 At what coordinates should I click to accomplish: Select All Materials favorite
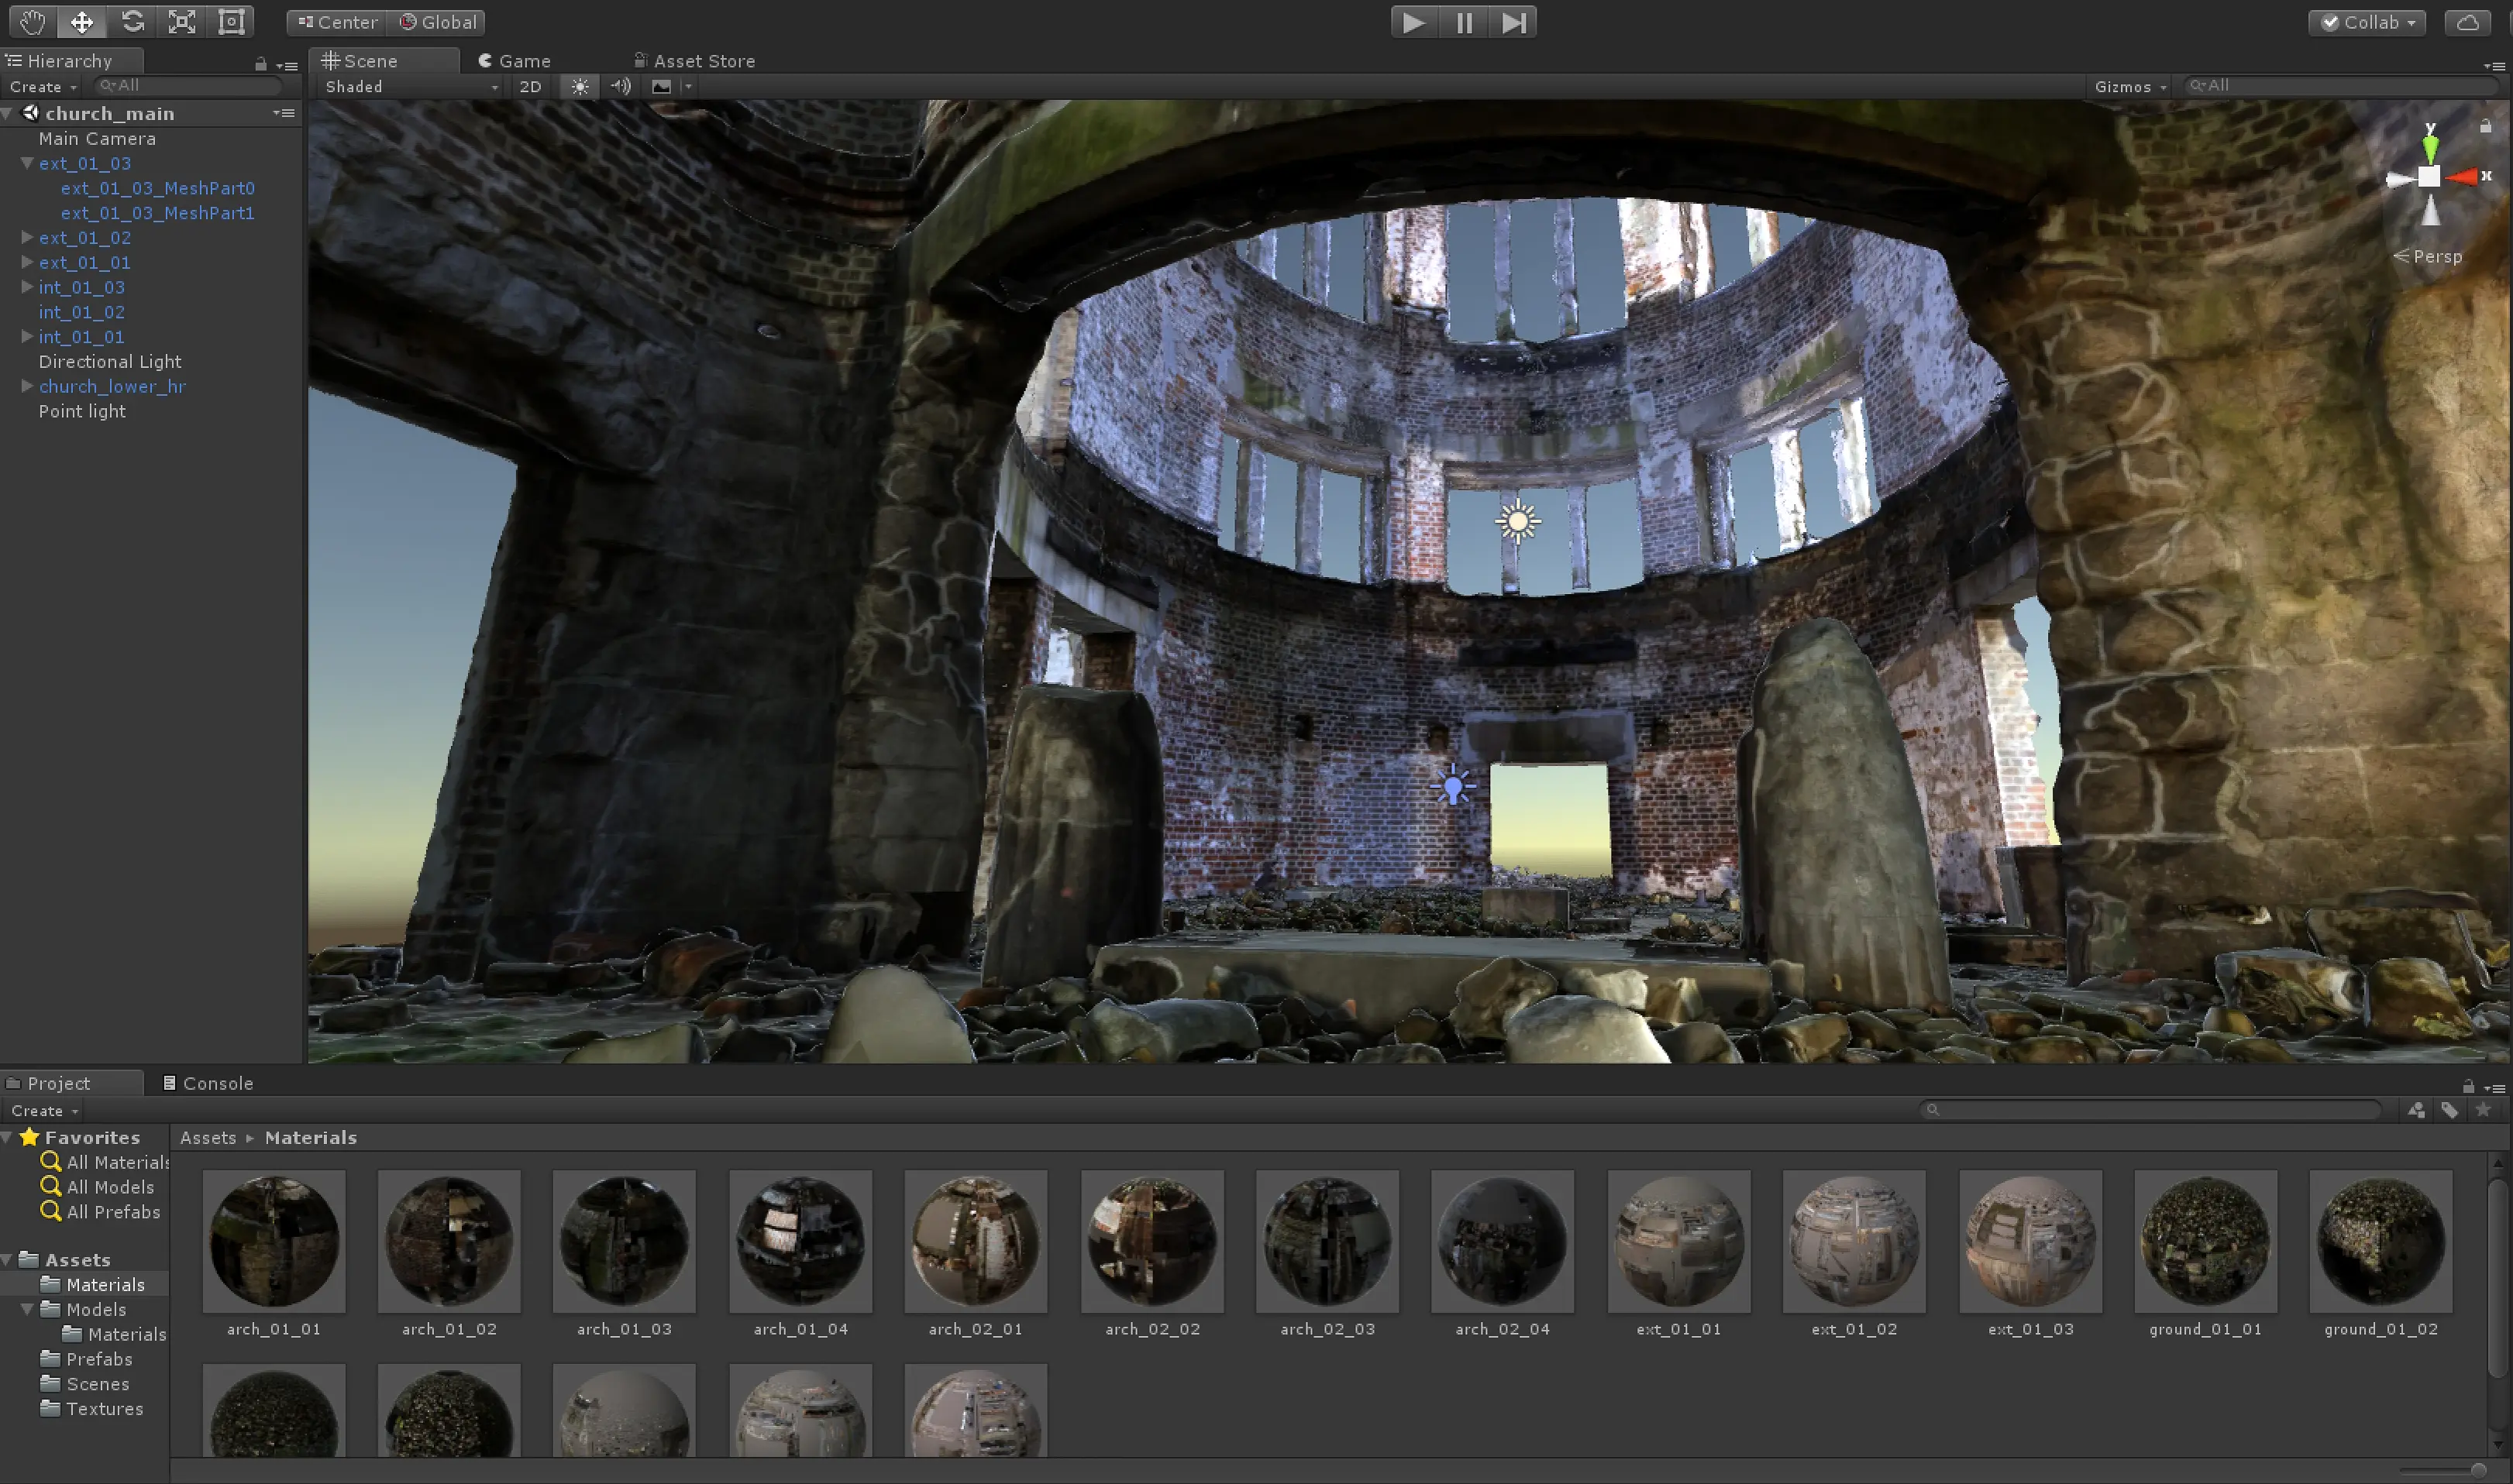coord(104,1162)
